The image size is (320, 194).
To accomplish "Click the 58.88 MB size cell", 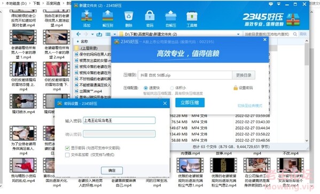I will (x=179, y=141).
